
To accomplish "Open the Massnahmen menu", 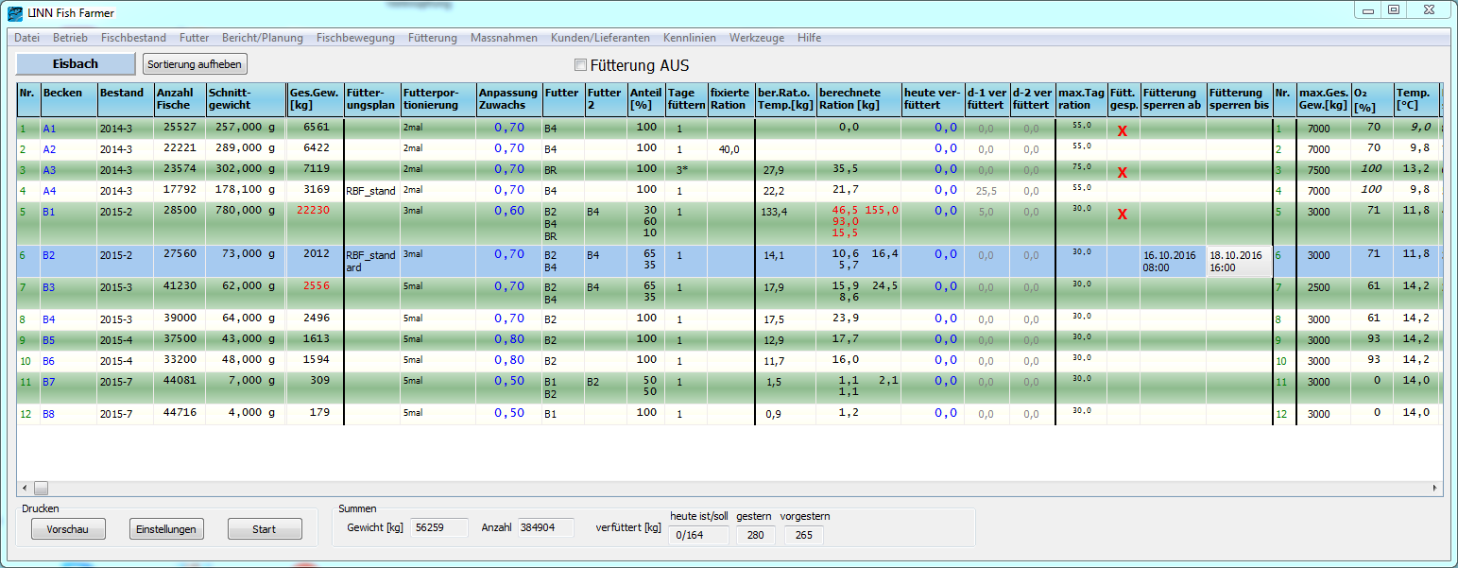I will tap(504, 38).
